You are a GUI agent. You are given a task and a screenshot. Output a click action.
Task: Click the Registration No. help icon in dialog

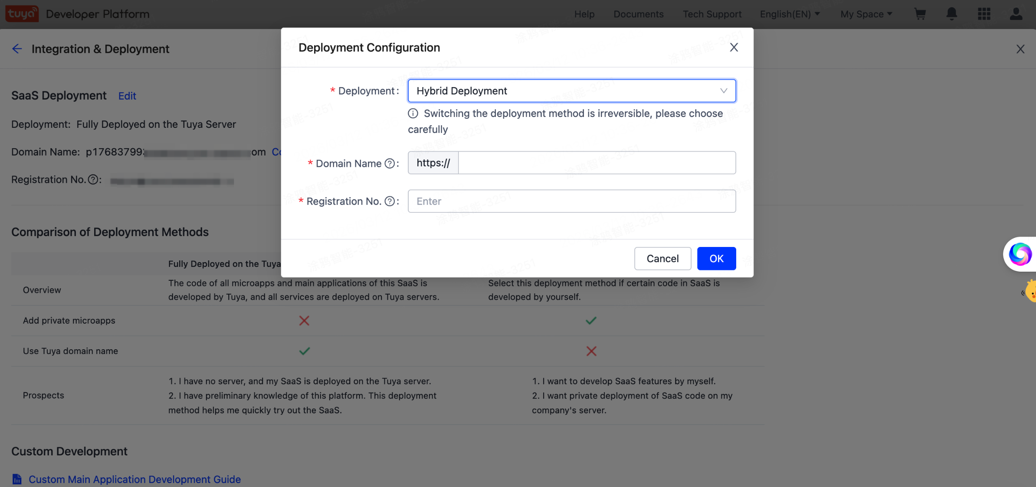[390, 201]
